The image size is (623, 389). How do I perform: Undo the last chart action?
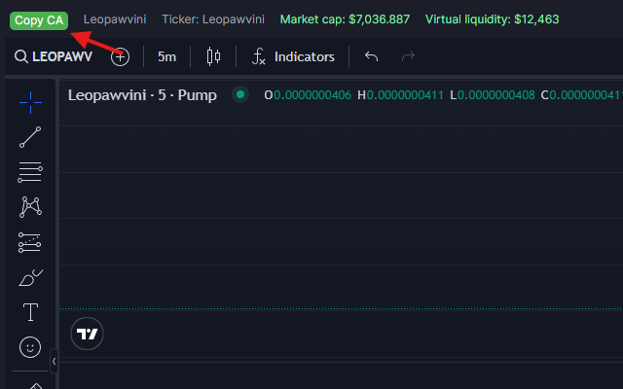371,56
